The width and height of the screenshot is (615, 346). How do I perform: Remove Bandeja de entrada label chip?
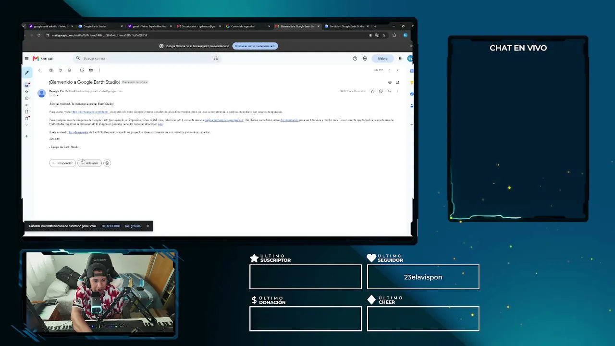147,82
